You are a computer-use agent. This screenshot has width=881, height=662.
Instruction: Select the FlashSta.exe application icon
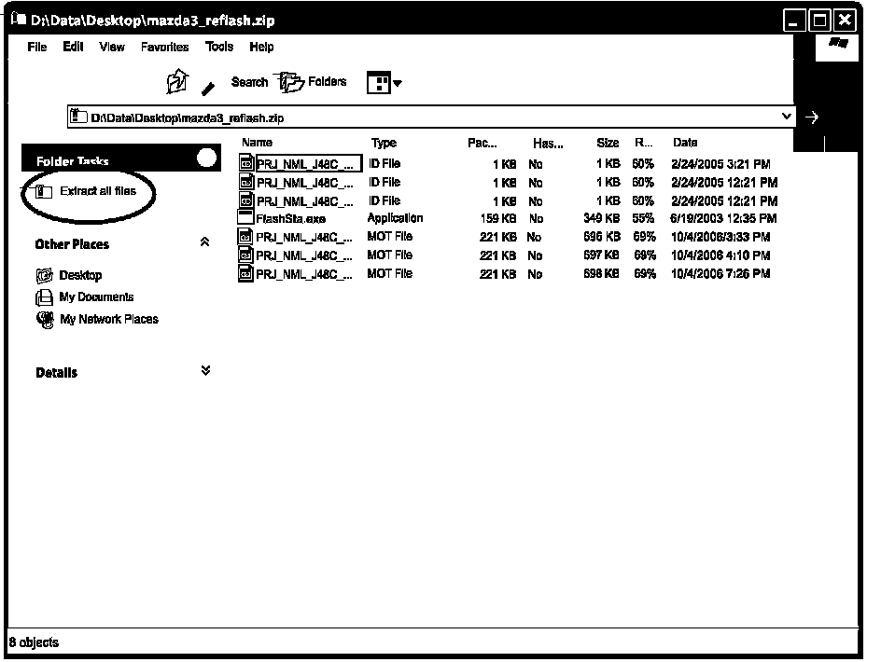pyautogui.click(x=246, y=219)
